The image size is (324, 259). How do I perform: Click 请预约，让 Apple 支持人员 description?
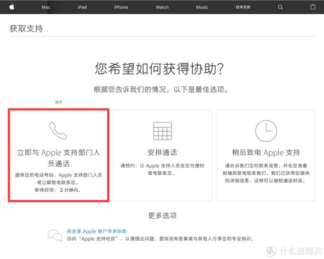click(x=162, y=169)
